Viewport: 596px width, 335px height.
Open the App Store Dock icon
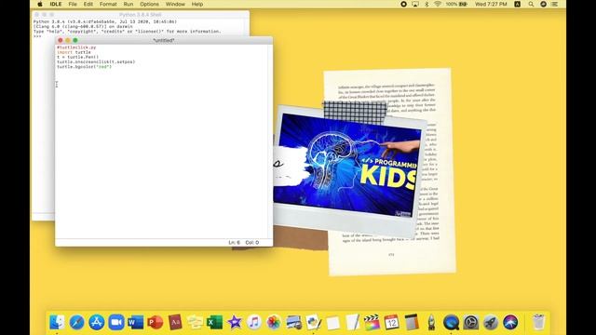pyautogui.click(x=97, y=323)
